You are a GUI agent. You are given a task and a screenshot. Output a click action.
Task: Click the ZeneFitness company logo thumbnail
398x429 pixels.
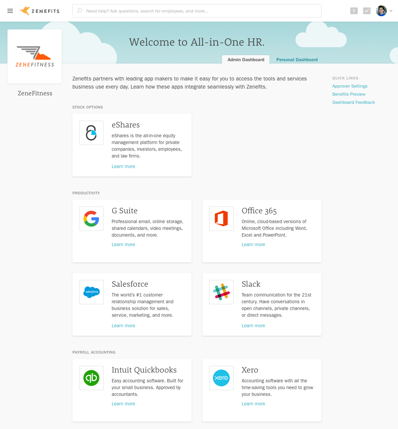[35, 56]
